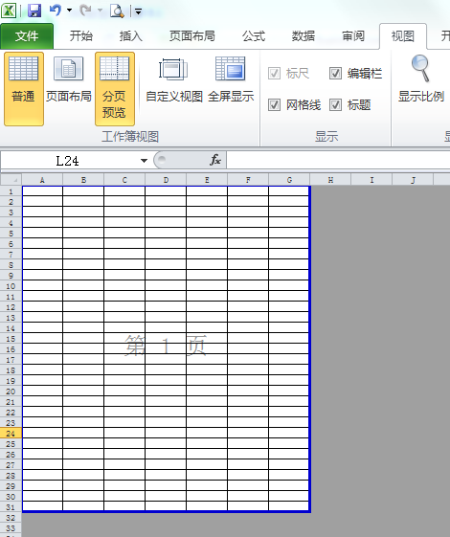Click the fx insert function icon
This screenshot has height=537, width=450.
tap(215, 160)
